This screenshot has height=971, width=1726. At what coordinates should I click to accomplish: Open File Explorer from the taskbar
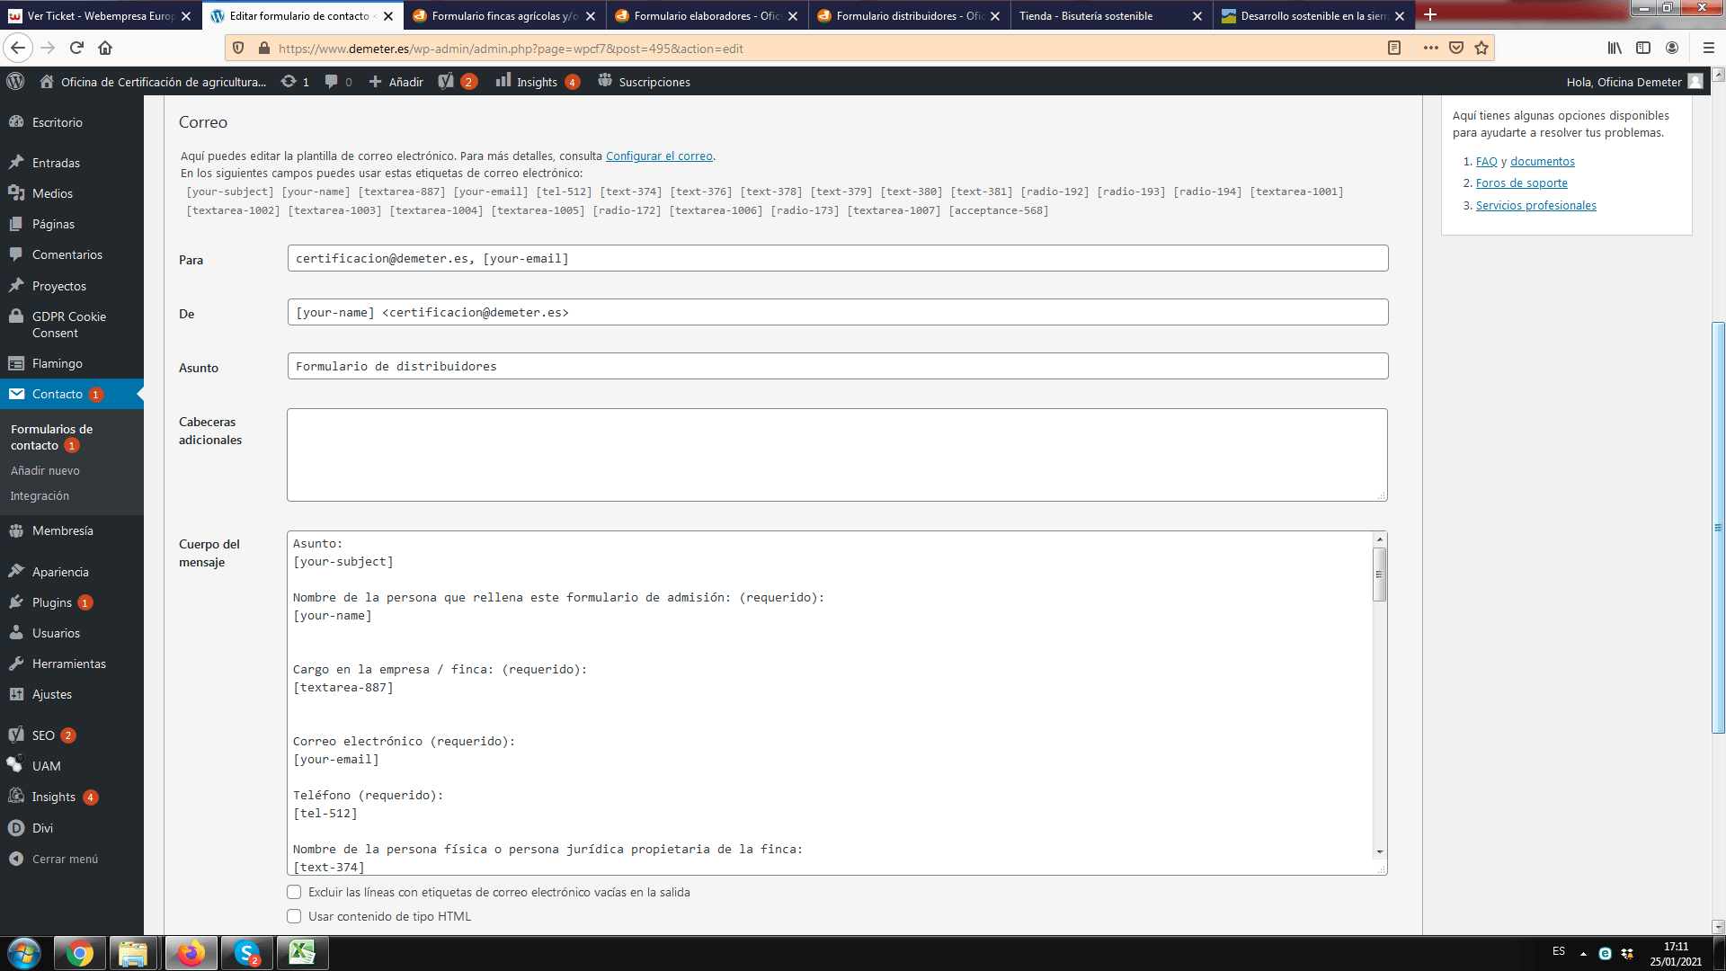133,953
